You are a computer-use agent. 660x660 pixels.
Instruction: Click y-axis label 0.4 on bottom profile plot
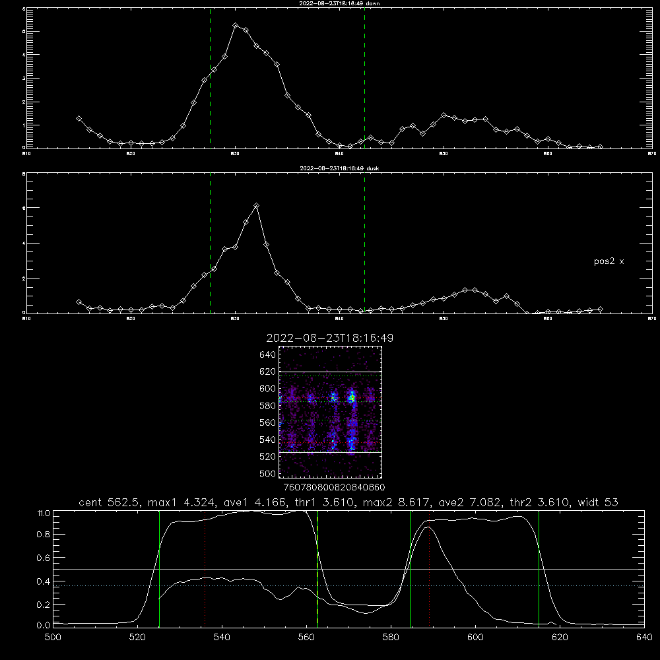point(44,581)
